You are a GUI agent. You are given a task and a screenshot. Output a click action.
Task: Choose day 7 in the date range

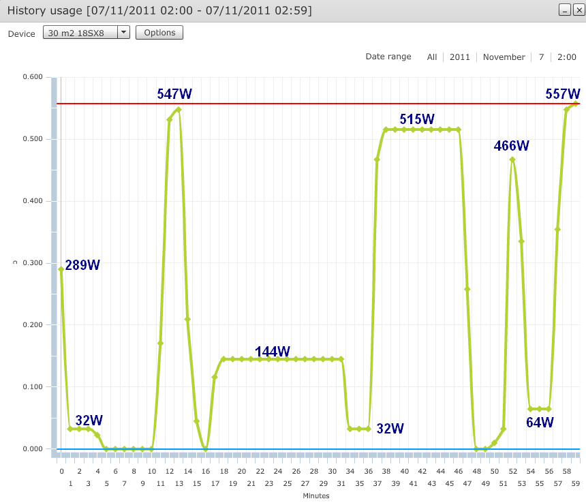click(541, 57)
